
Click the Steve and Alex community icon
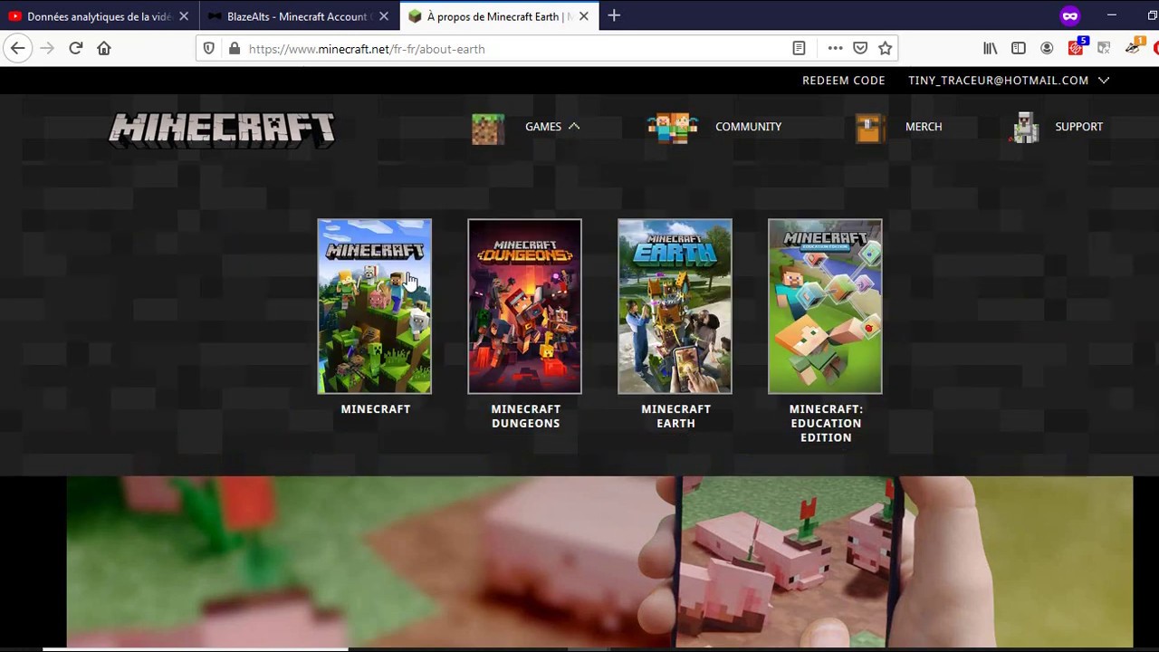pyautogui.click(x=672, y=129)
